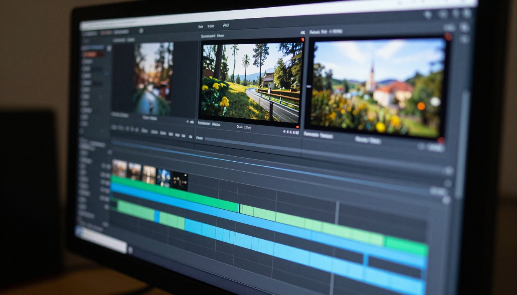Select the first pale green clip on lower track
517x295 pixels.
click(x=136, y=211)
